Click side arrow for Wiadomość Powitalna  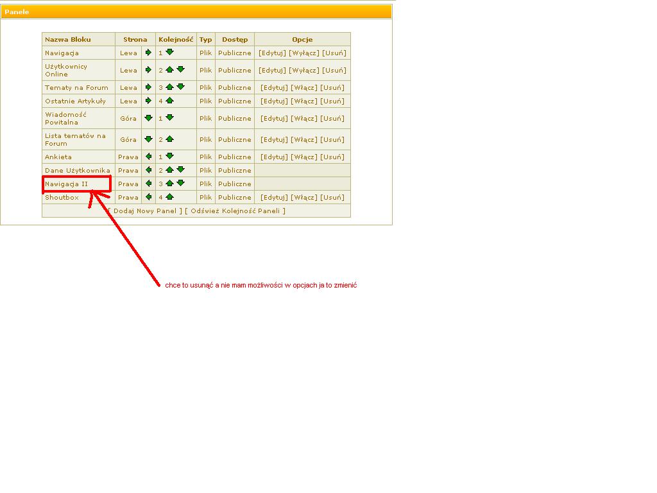[x=148, y=118]
